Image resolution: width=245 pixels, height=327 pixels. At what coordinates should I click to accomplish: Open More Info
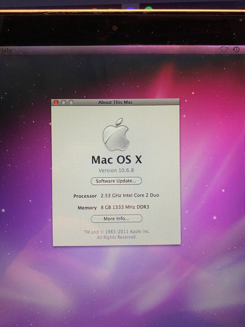click(x=116, y=219)
